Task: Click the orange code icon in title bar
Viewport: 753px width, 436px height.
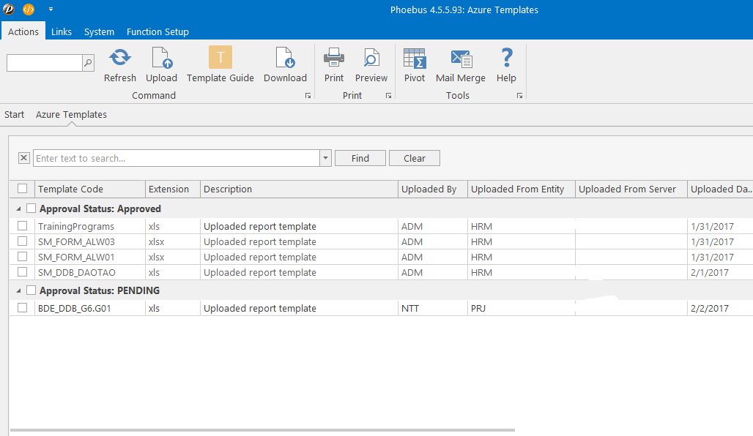Action: coord(29,9)
